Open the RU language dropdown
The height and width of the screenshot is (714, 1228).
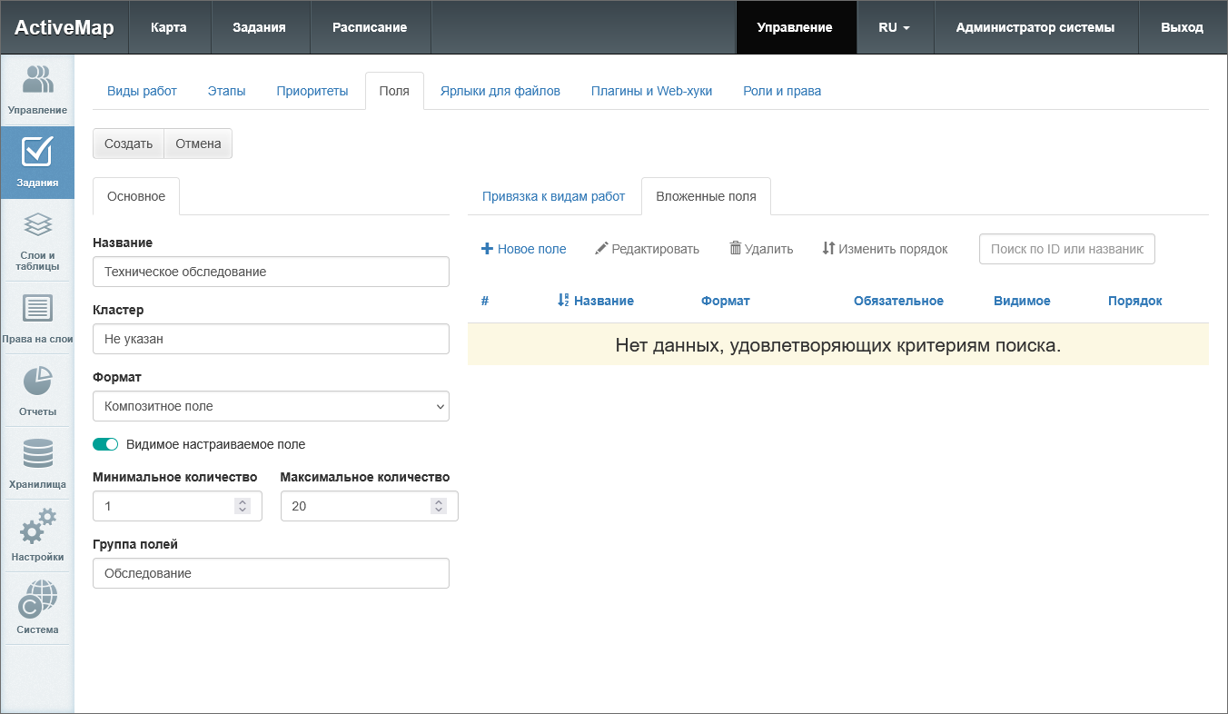tap(894, 27)
